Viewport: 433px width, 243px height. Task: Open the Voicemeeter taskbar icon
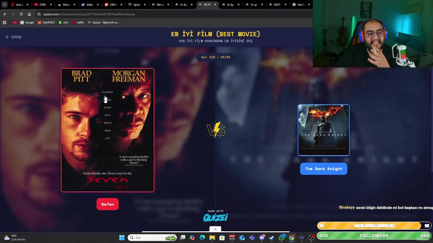click(x=232, y=238)
